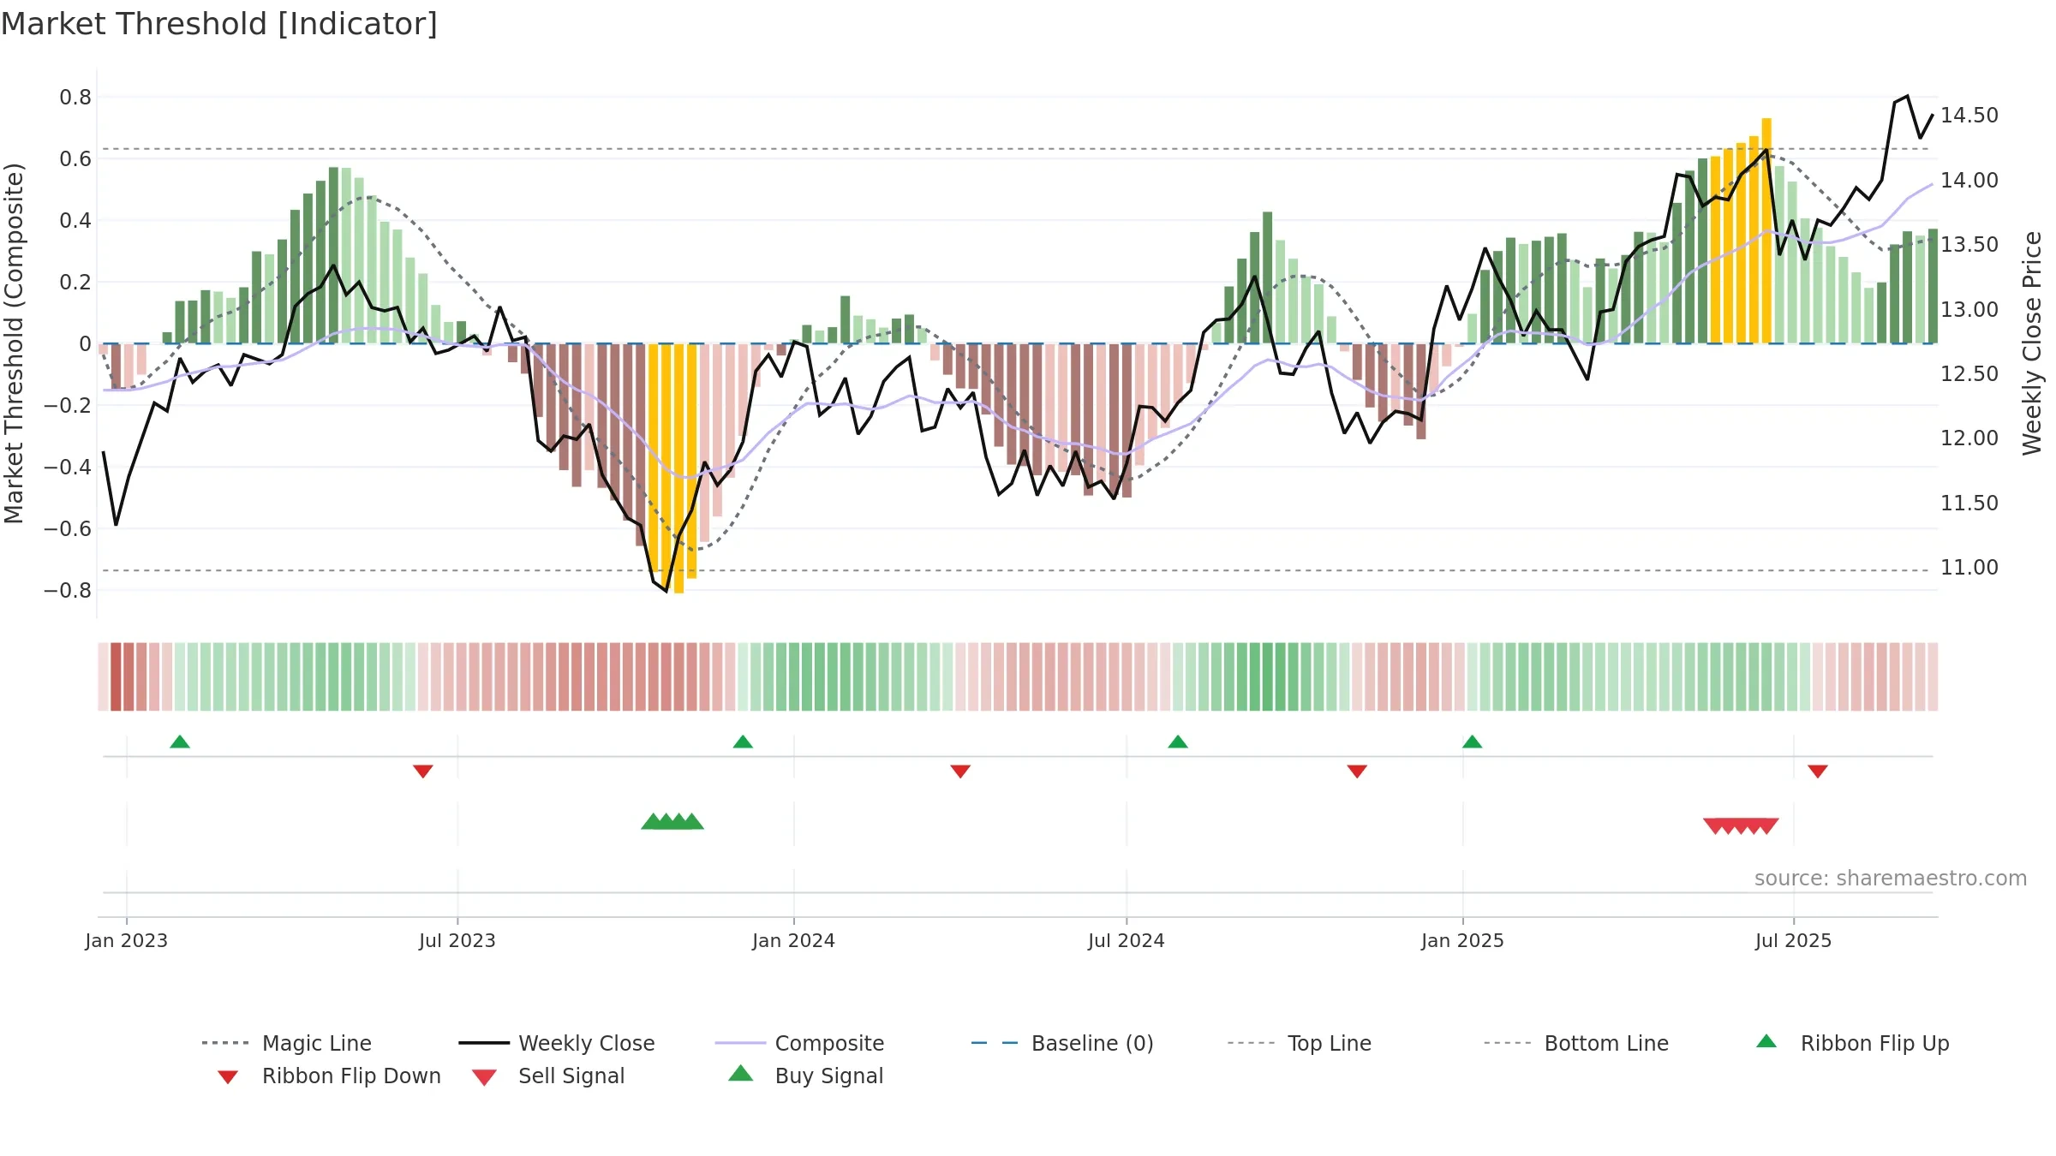Toggle the Bottom Line legend entry
The height and width of the screenshot is (1156, 2056).
pos(1576,1043)
